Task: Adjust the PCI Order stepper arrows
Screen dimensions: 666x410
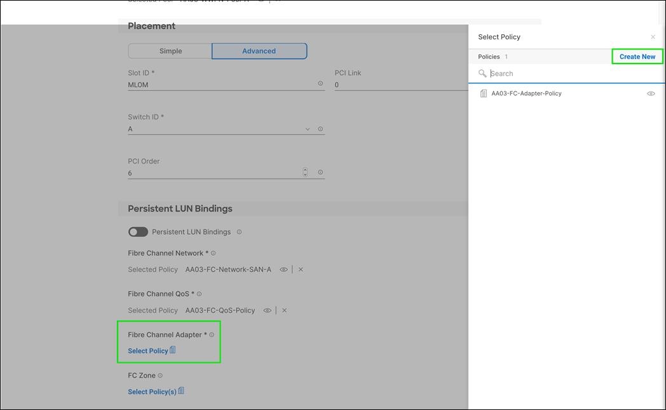Action: click(305, 172)
